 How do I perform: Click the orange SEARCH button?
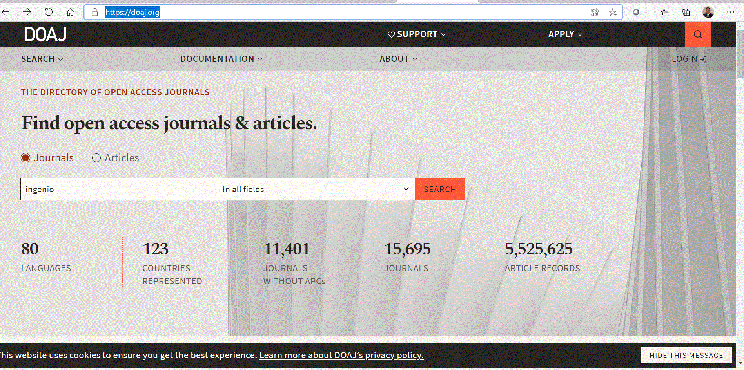coord(440,189)
